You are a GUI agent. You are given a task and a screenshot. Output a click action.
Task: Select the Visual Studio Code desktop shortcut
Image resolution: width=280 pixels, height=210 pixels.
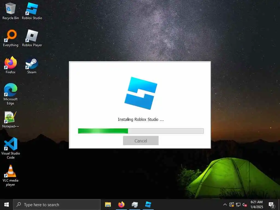coord(11,148)
